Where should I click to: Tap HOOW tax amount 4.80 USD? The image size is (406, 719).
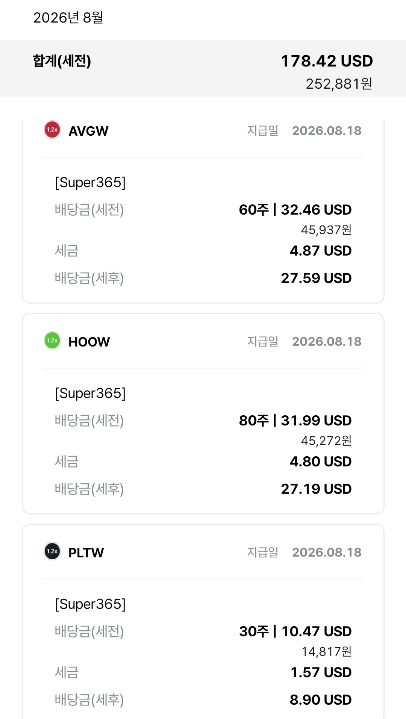pyautogui.click(x=321, y=461)
